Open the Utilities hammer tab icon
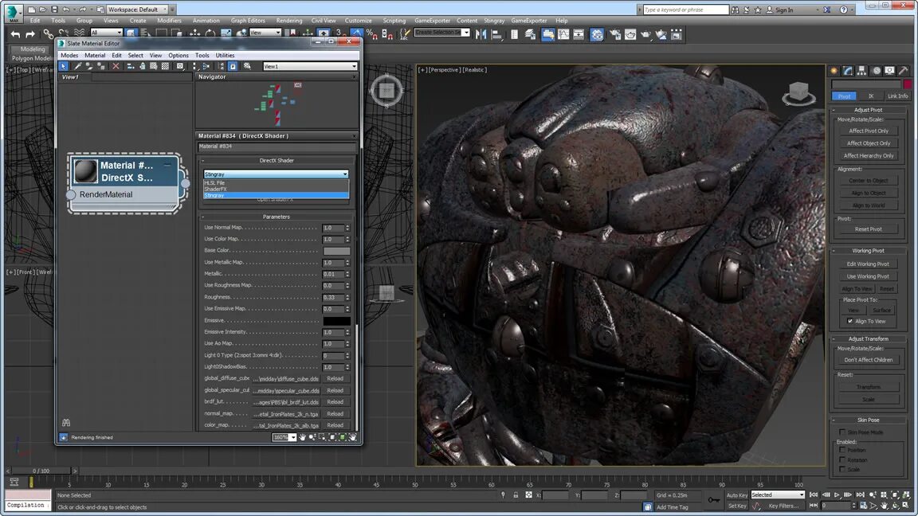This screenshot has height=516, width=918. pyautogui.click(x=904, y=70)
